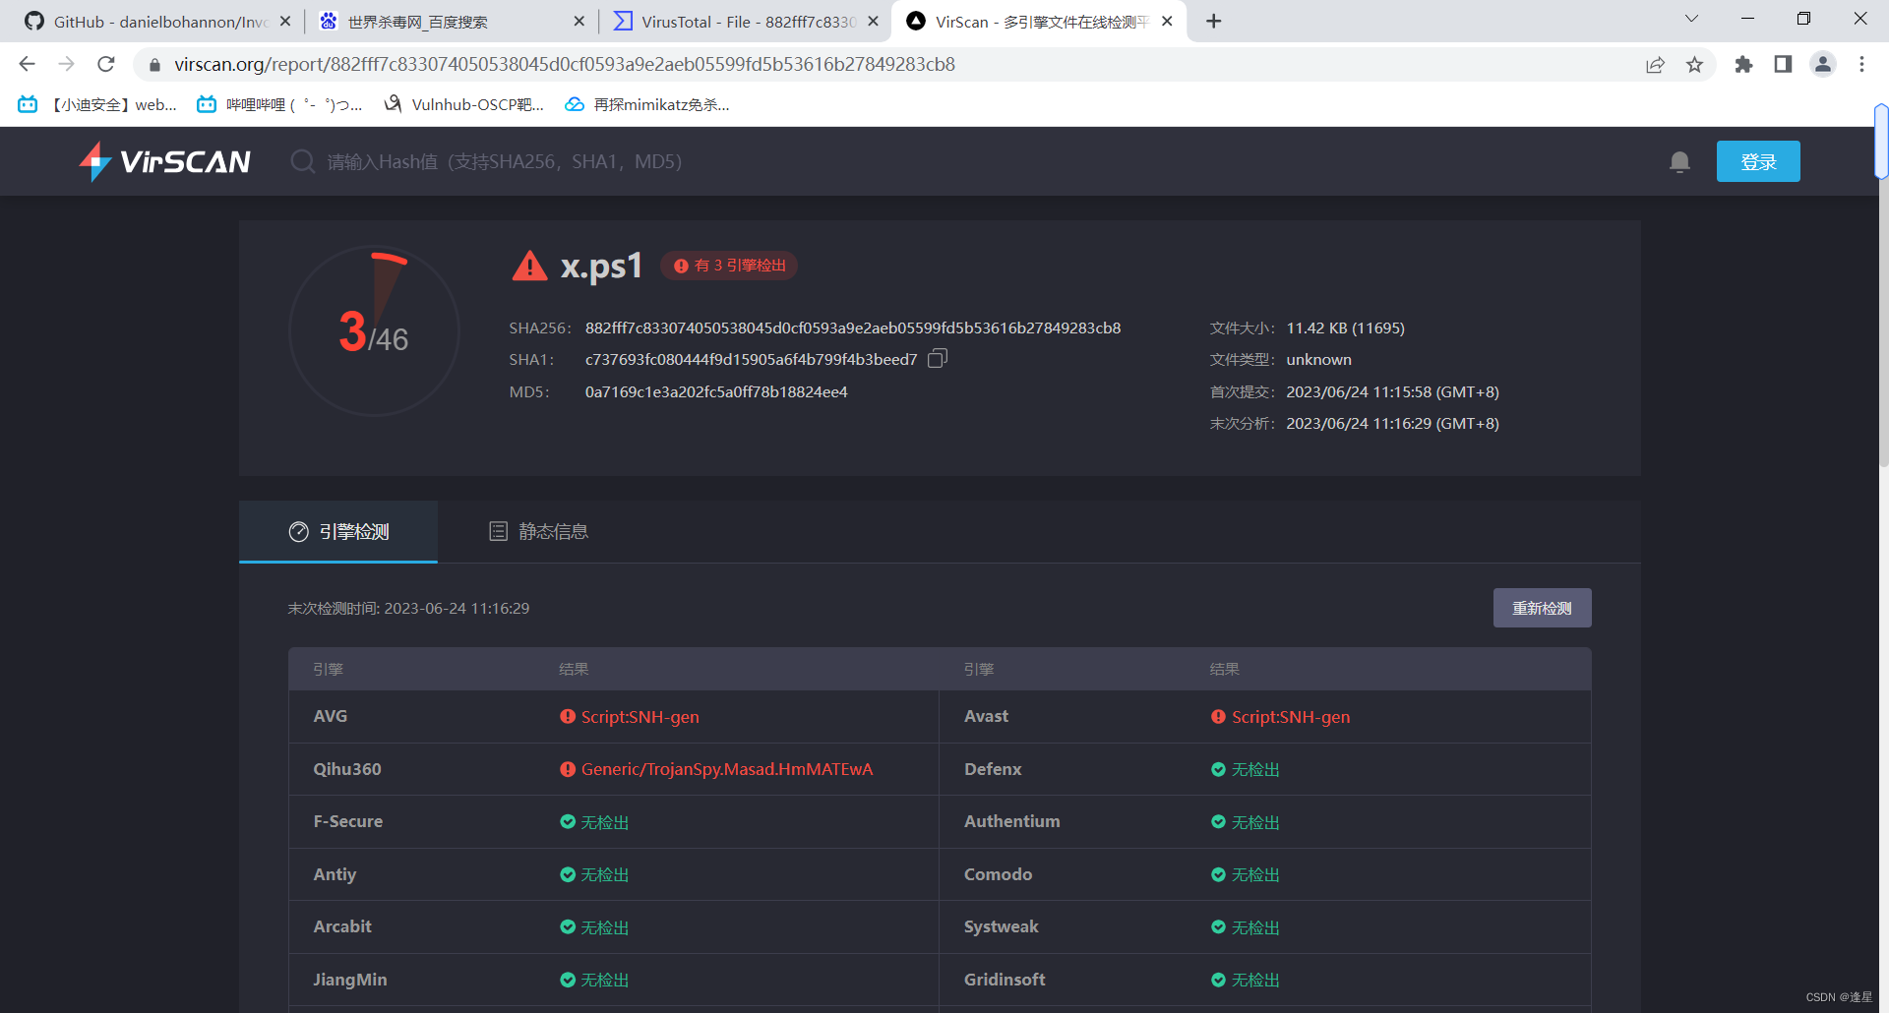Open the Chrome profile avatar
Screen dimensions: 1889x1013
[1822, 64]
